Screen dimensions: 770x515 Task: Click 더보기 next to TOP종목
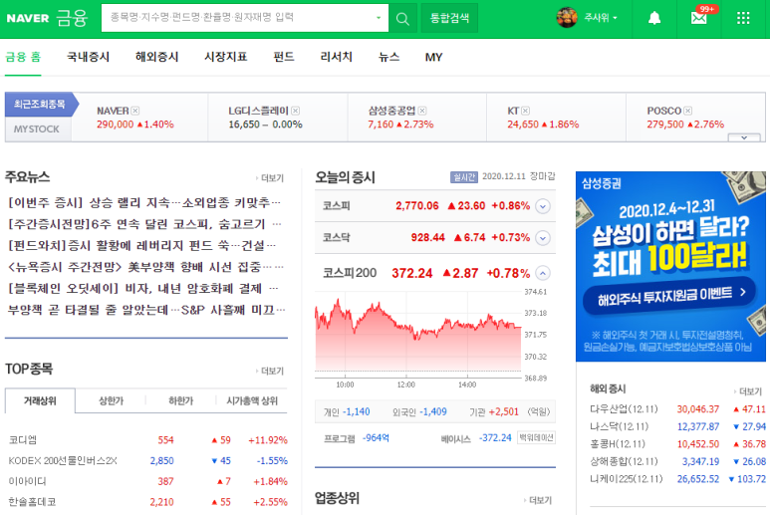coord(270,372)
